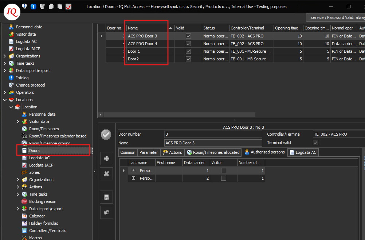
Task: Sort doors by the Name column header
Action: 150,28
